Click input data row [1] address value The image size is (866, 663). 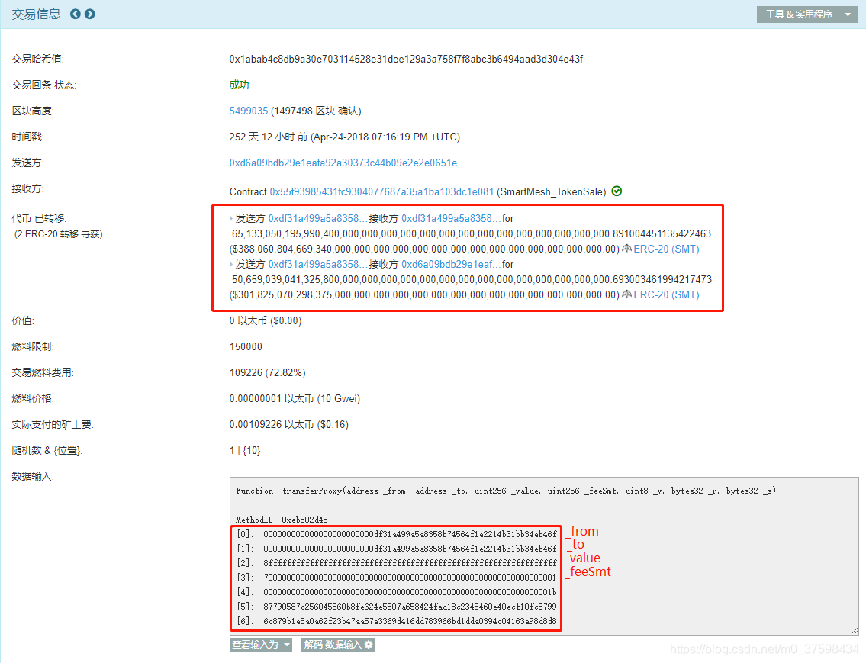tap(410, 548)
